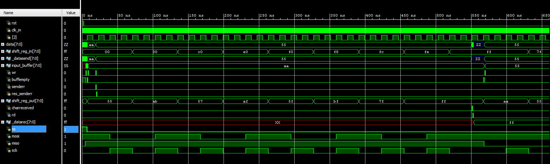Click the 300 ns mark on time ruler
Screen dimensions: 550x164
[295, 16]
